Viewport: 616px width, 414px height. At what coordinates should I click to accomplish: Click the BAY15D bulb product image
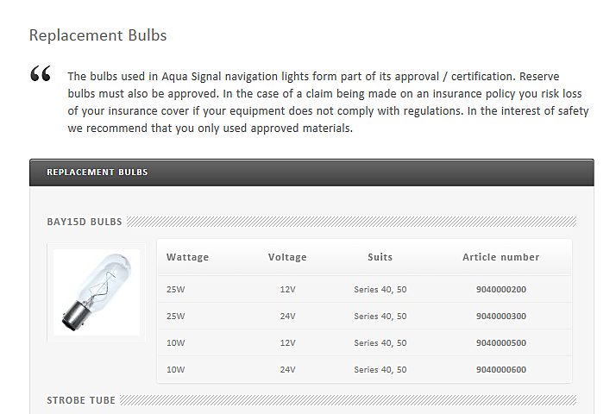[x=97, y=292]
